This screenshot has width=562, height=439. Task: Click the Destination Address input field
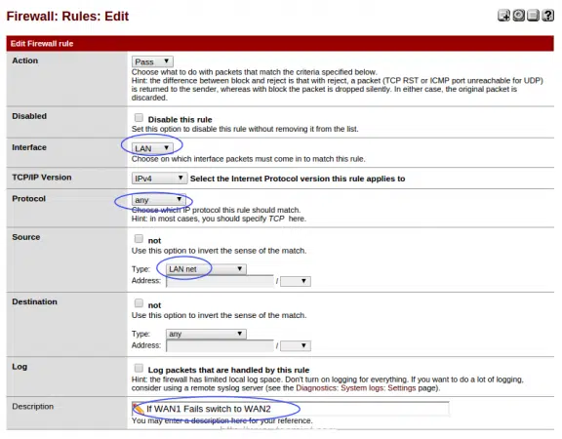[x=221, y=345]
